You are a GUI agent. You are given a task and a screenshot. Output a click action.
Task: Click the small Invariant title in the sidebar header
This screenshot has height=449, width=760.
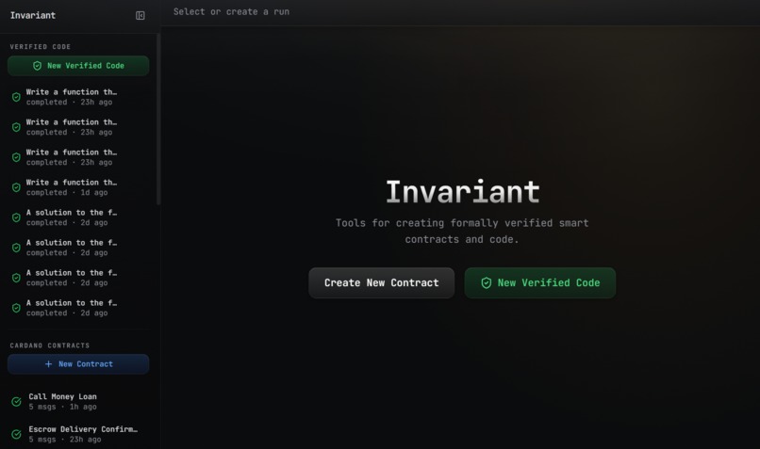point(33,15)
